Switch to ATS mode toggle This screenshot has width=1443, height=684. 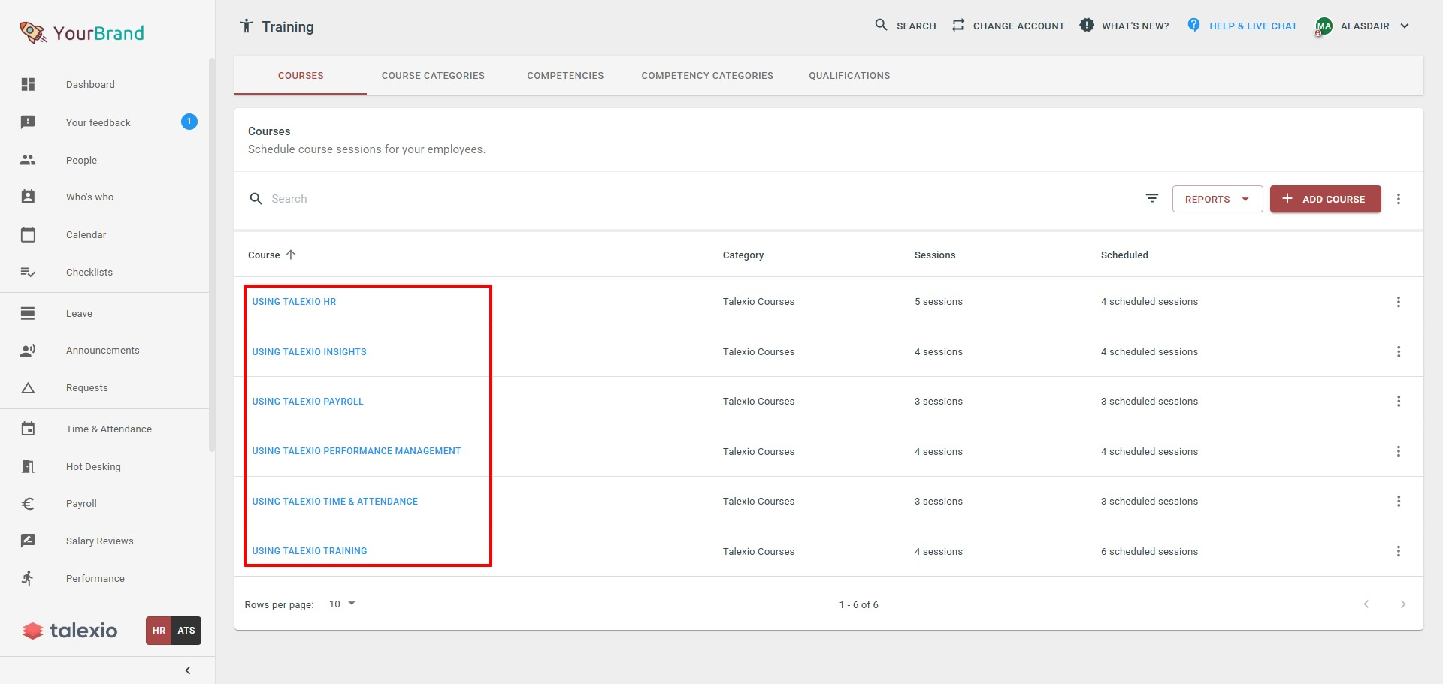pos(186,631)
